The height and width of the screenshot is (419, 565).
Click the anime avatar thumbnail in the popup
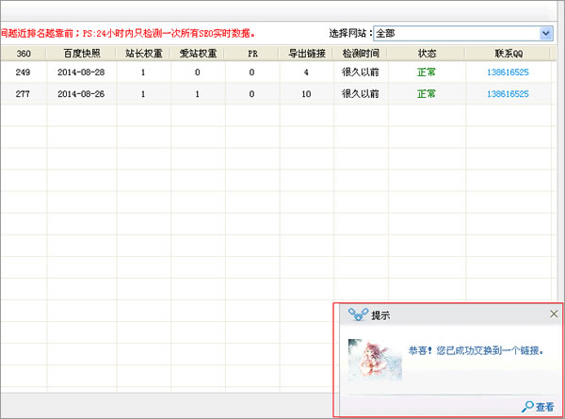[374, 358]
